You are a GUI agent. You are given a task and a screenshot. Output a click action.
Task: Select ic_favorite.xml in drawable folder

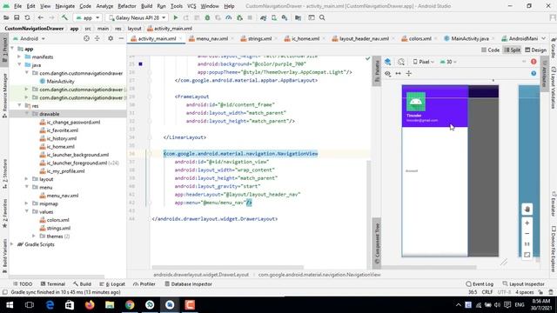coord(62,130)
